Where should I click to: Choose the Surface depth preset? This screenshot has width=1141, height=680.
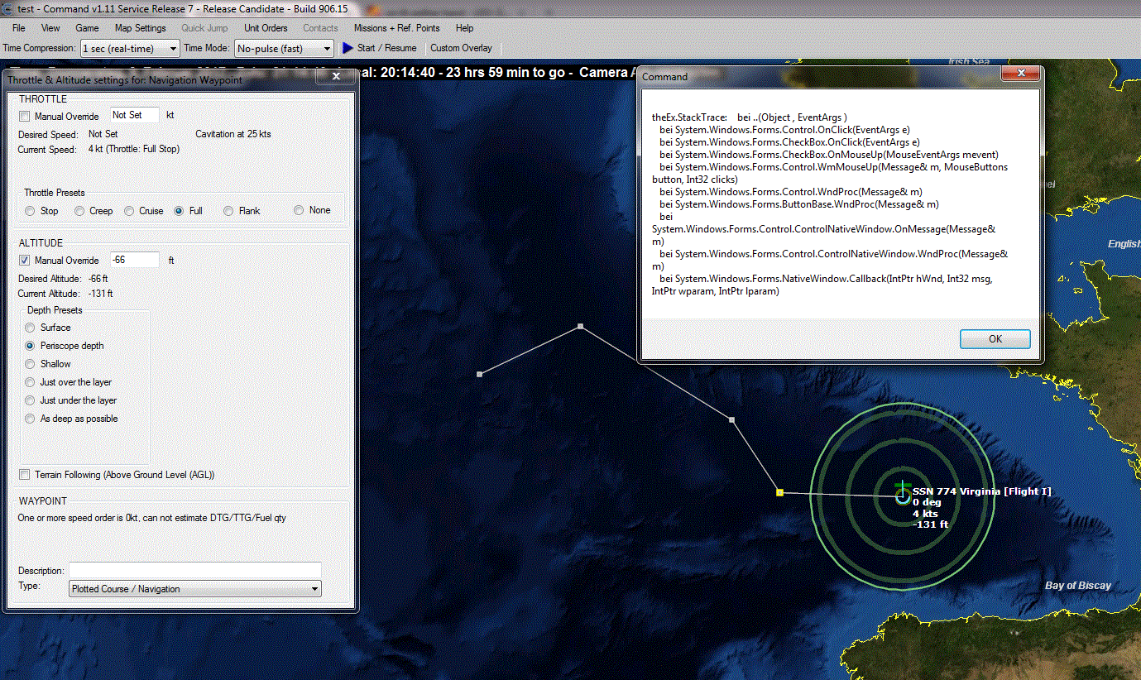click(x=31, y=328)
